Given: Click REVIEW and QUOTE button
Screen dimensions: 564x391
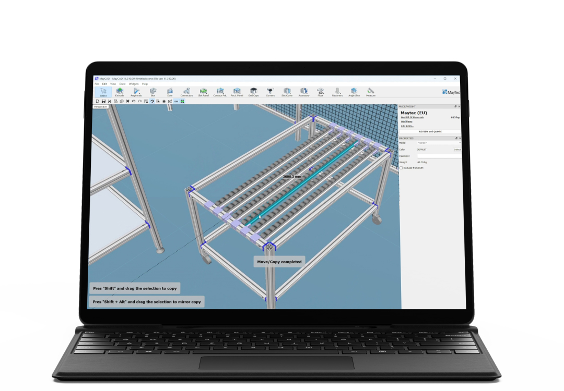Looking at the screenshot, I should click(430, 131).
